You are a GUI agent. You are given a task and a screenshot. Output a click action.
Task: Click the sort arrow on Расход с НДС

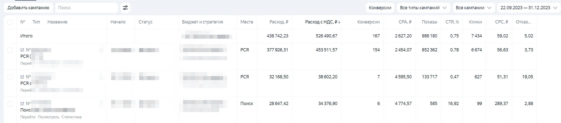[x=339, y=22]
